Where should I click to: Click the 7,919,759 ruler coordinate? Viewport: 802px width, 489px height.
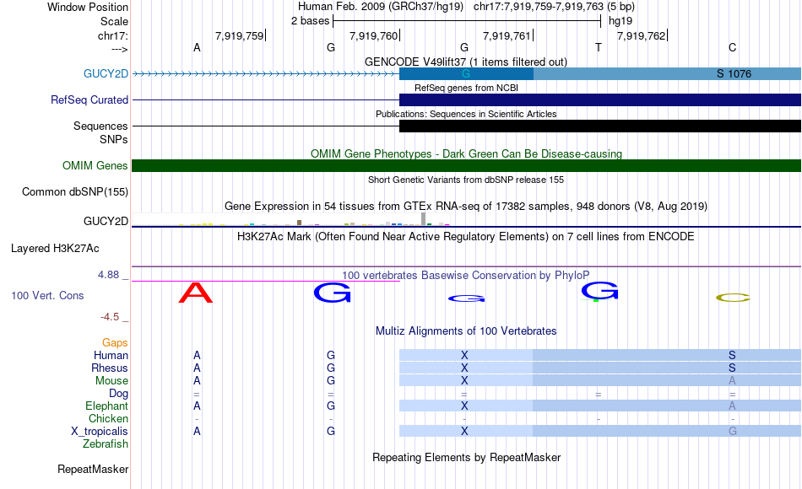(x=240, y=35)
